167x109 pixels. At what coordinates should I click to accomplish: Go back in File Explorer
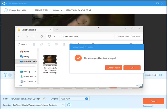[19, 36]
